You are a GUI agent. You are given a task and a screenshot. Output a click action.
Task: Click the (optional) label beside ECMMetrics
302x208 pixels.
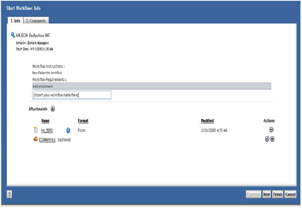64,140
